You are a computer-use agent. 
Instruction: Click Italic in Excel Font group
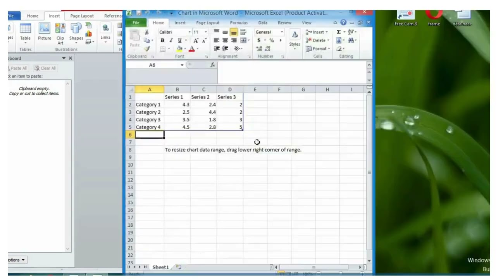(x=171, y=40)
